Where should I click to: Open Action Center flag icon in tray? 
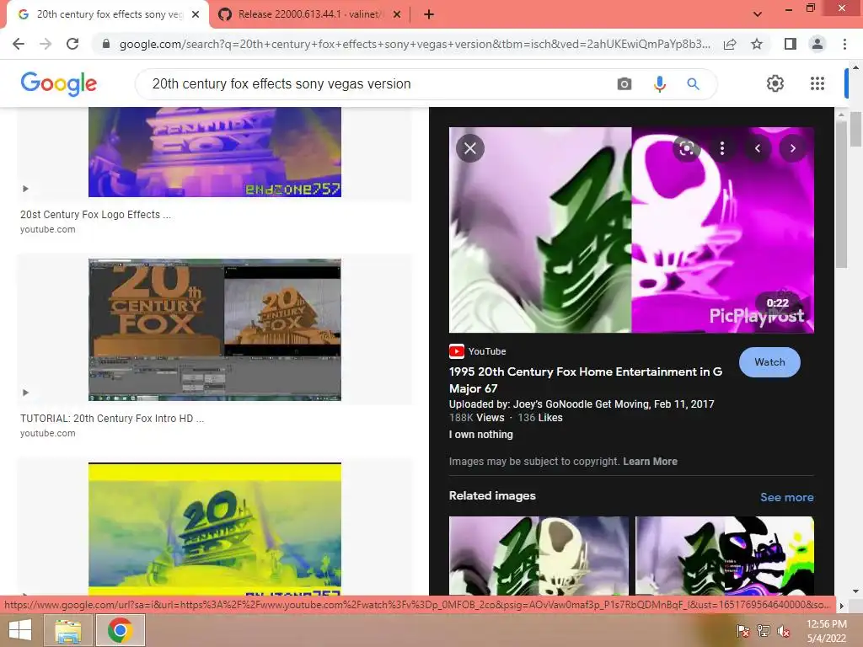pos(742,631)
